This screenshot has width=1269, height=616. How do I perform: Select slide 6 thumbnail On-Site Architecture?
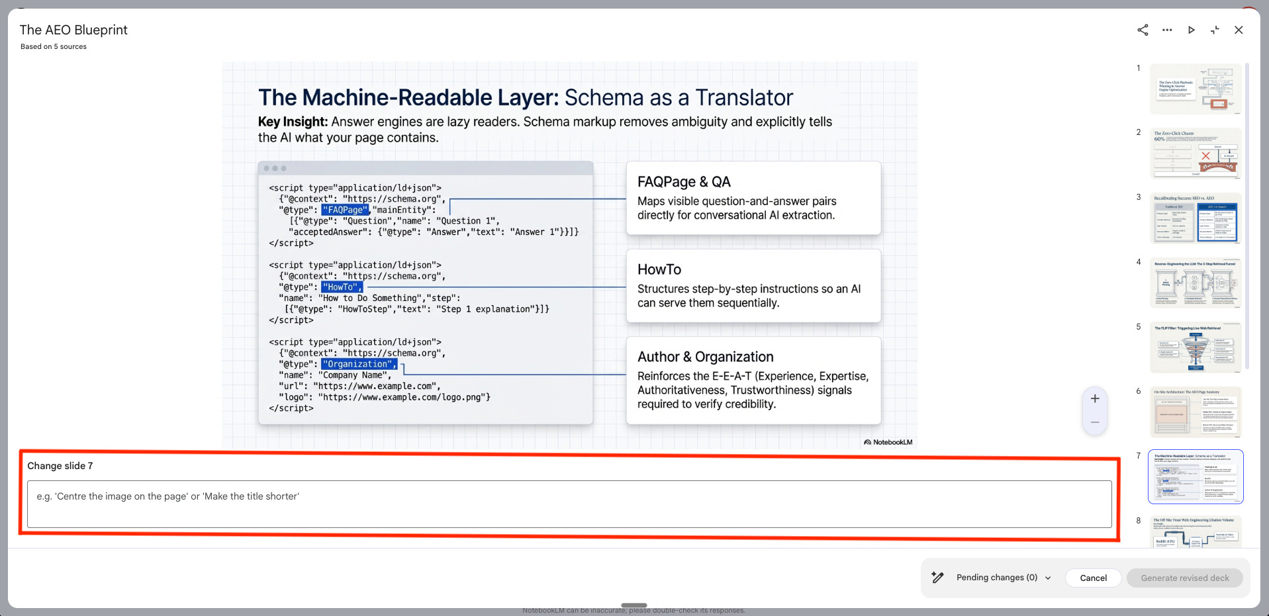(1196, 412)
